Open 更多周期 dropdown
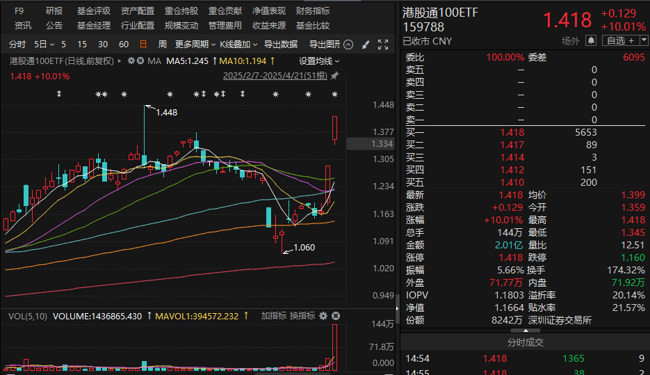 195,45
